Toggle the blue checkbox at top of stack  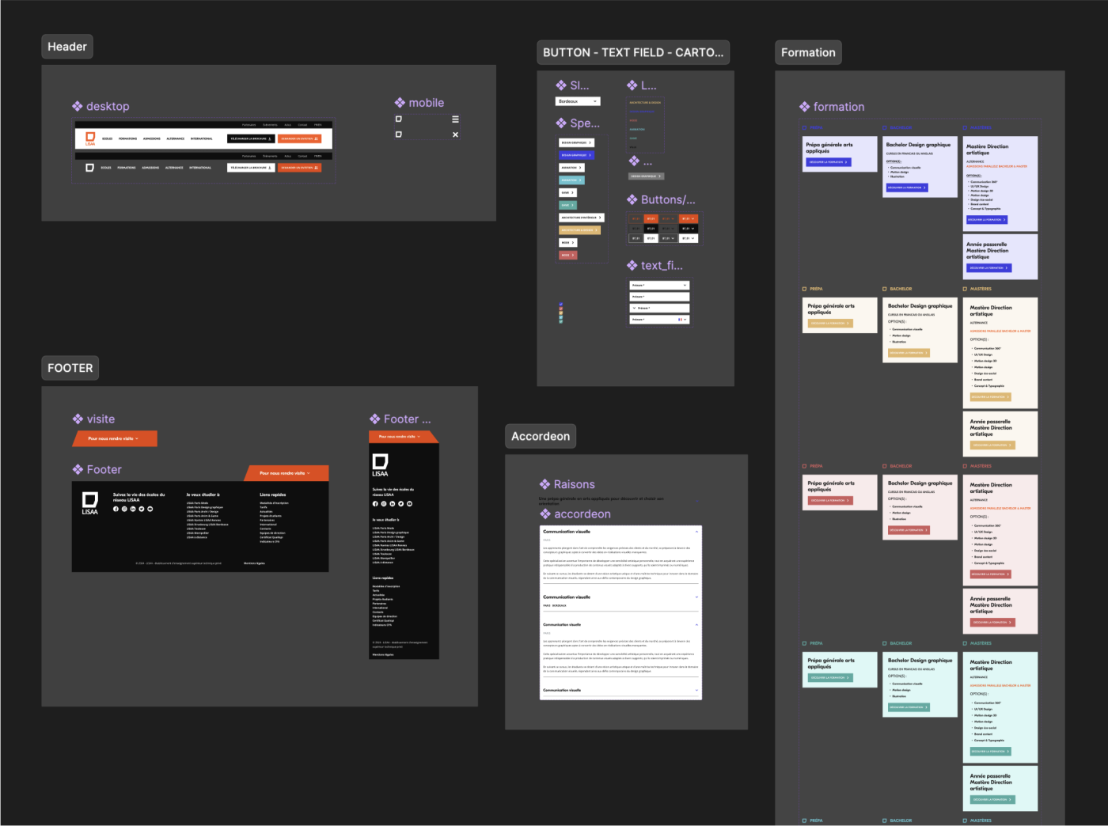[561, 305]
